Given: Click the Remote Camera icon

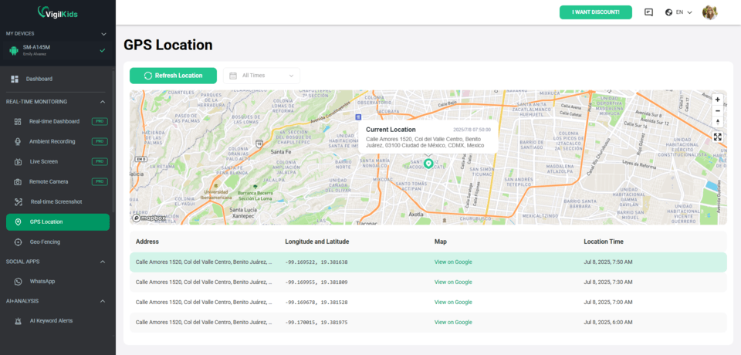Looking at the screenshot, I should (18, 181).
